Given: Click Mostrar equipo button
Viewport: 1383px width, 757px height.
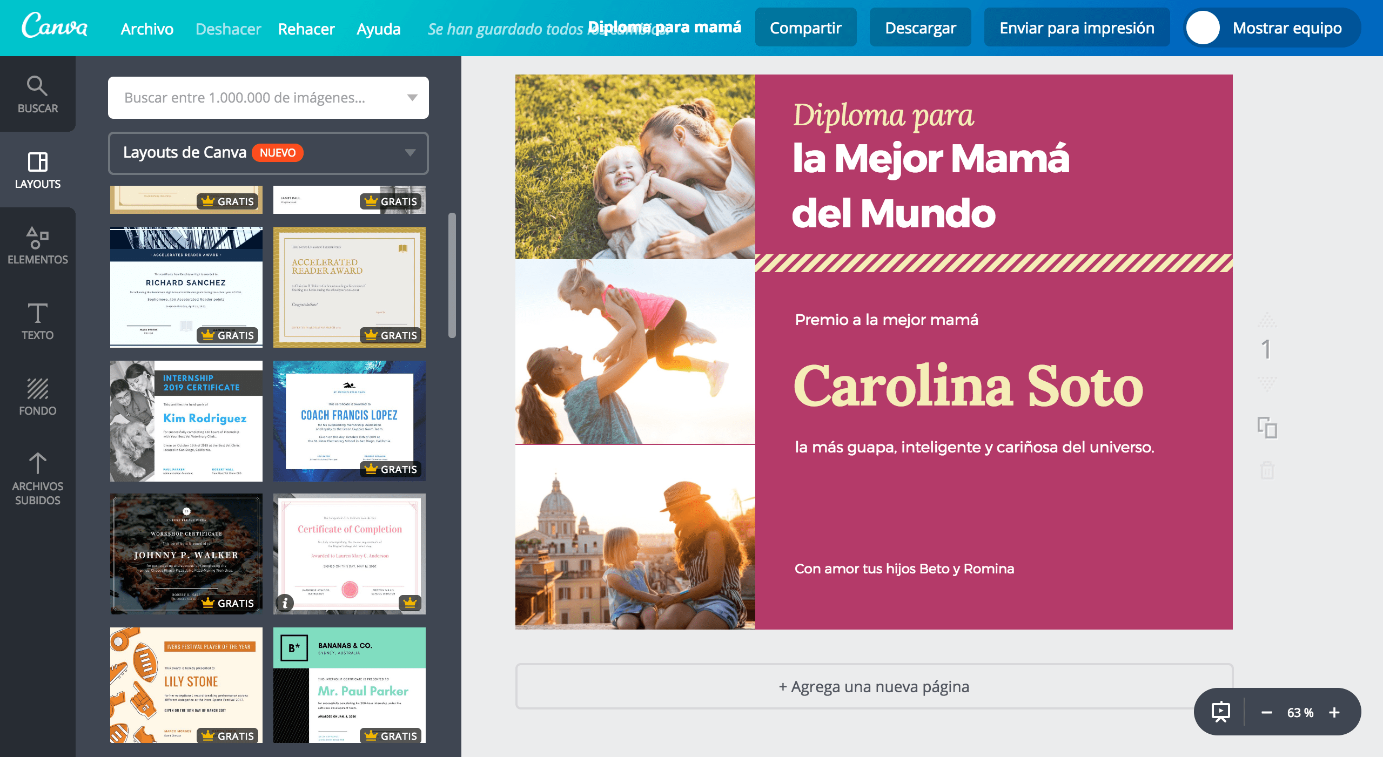Looking at the screenshot, I should tap(1272, 28).
